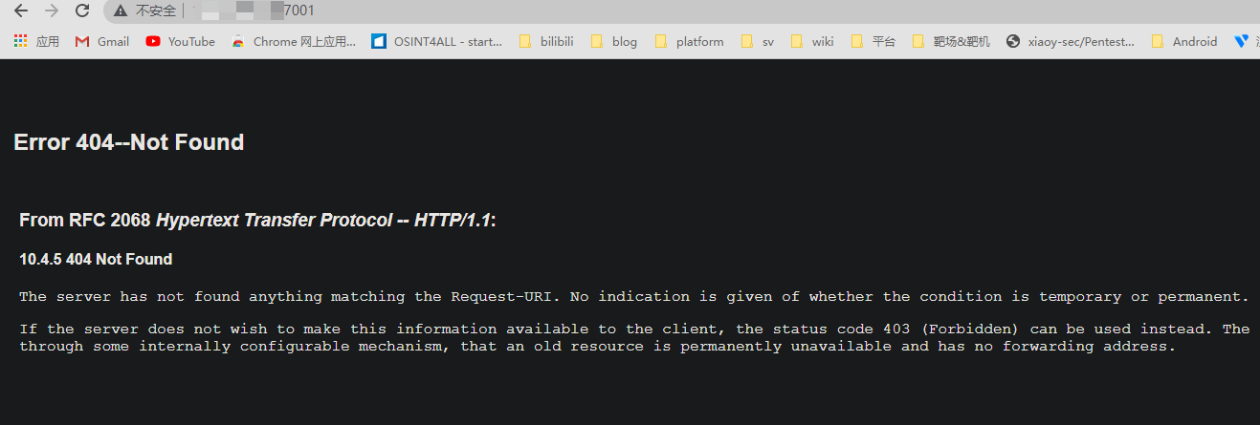
Task: Go back using the back arrow
Action: pos(21,11)
